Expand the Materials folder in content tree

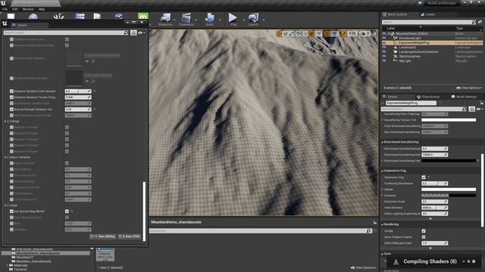(7, 265)
